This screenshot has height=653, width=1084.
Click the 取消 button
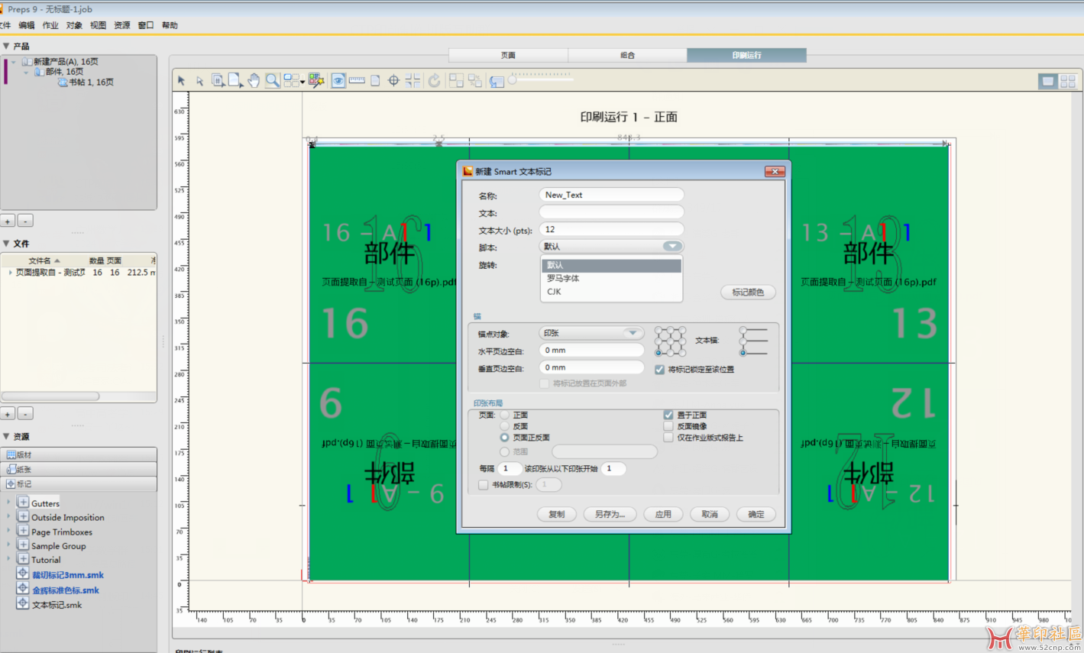(x=710, y=514)
